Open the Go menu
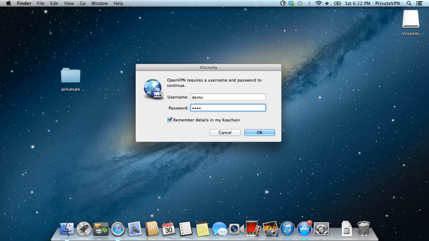 tap(83, 3)
